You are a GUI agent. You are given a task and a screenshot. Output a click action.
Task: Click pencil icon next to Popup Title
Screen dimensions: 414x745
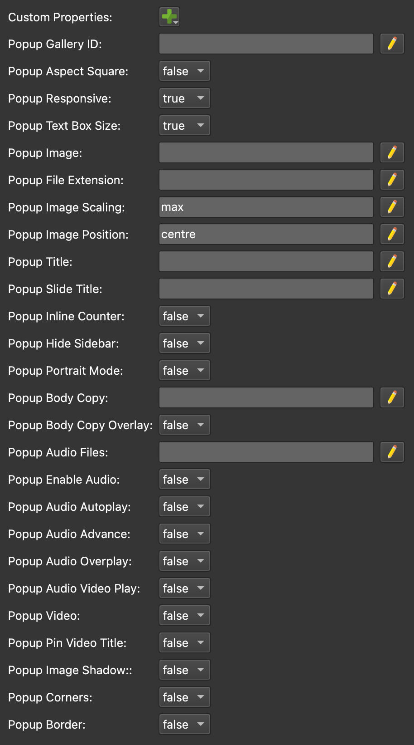pos(392,262)
